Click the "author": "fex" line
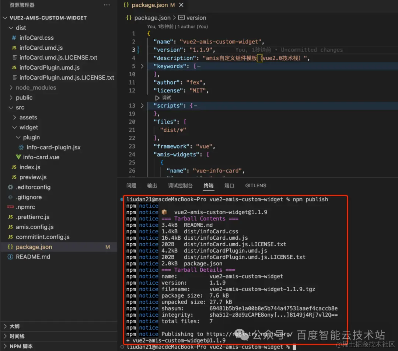 [x=179, y=82]
